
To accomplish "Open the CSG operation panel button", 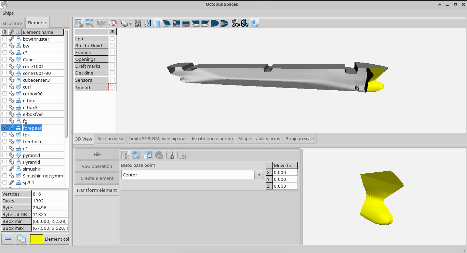I will [x=97, y=166].
